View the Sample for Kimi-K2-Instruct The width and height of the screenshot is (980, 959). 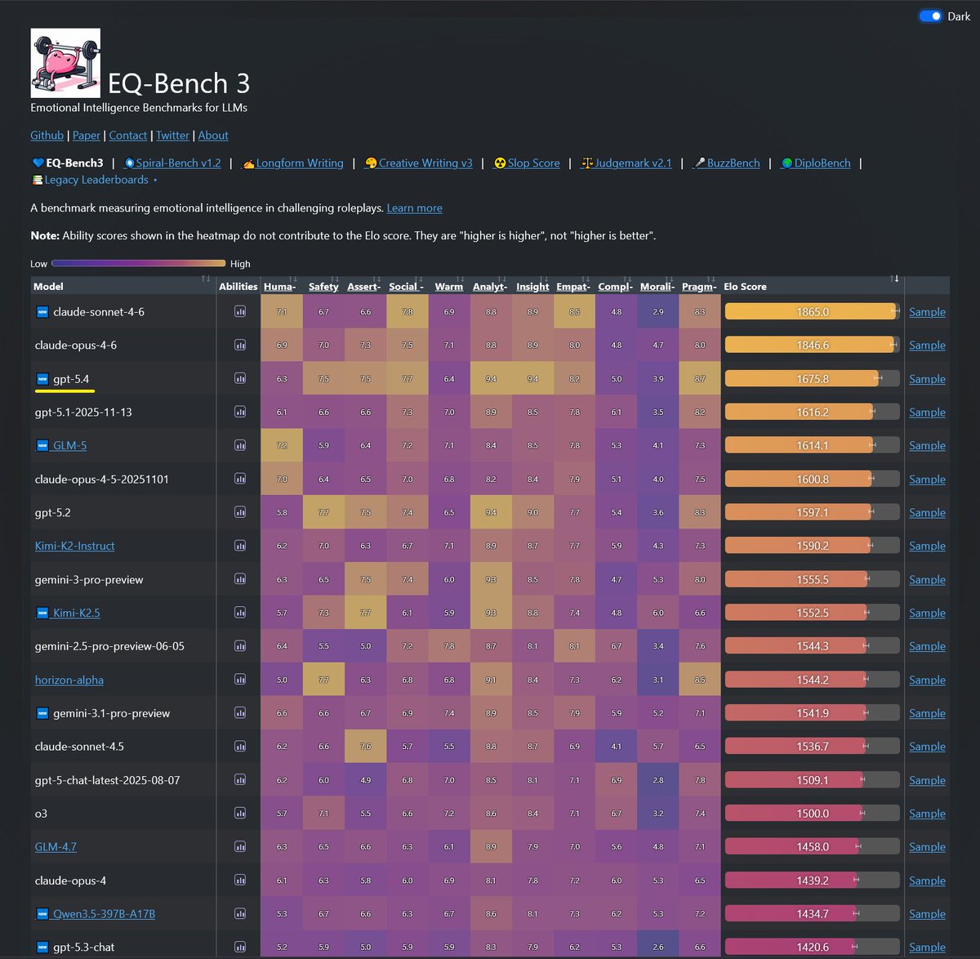[927, 546]
